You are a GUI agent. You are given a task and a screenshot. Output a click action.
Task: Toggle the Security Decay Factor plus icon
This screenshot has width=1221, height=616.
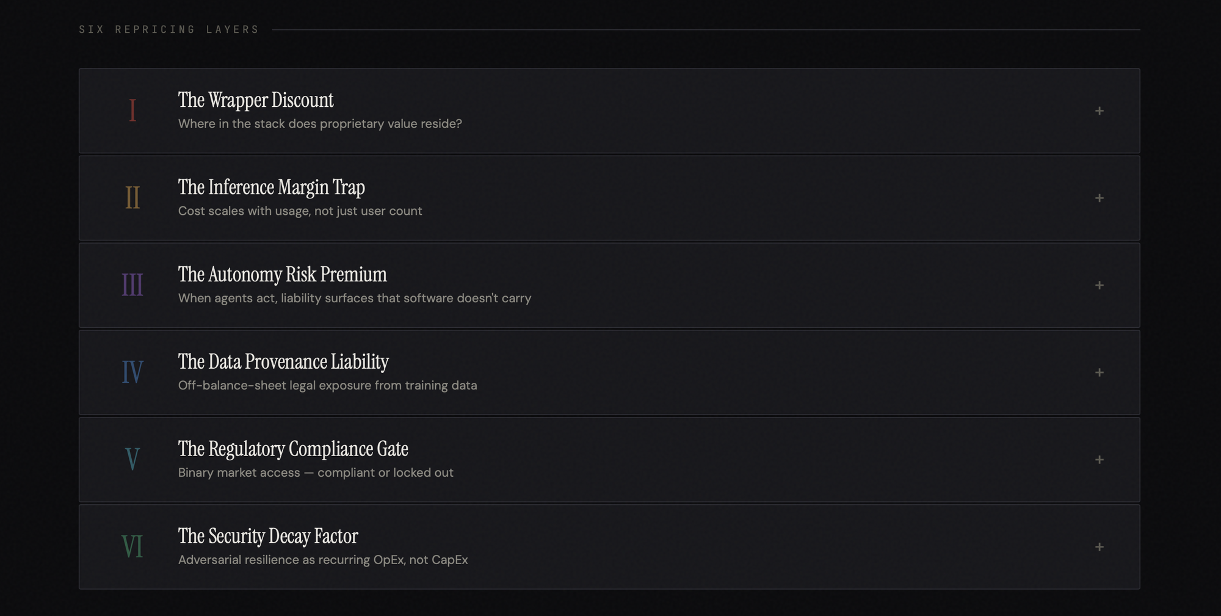click(1099, 547)
